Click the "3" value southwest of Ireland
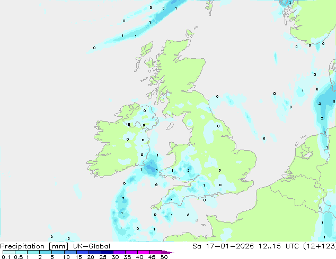Image resolution: width=336 pixels, height=259 pixels. coord(123,198)
